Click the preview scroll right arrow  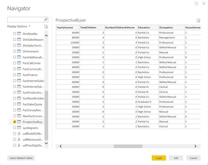195,146
